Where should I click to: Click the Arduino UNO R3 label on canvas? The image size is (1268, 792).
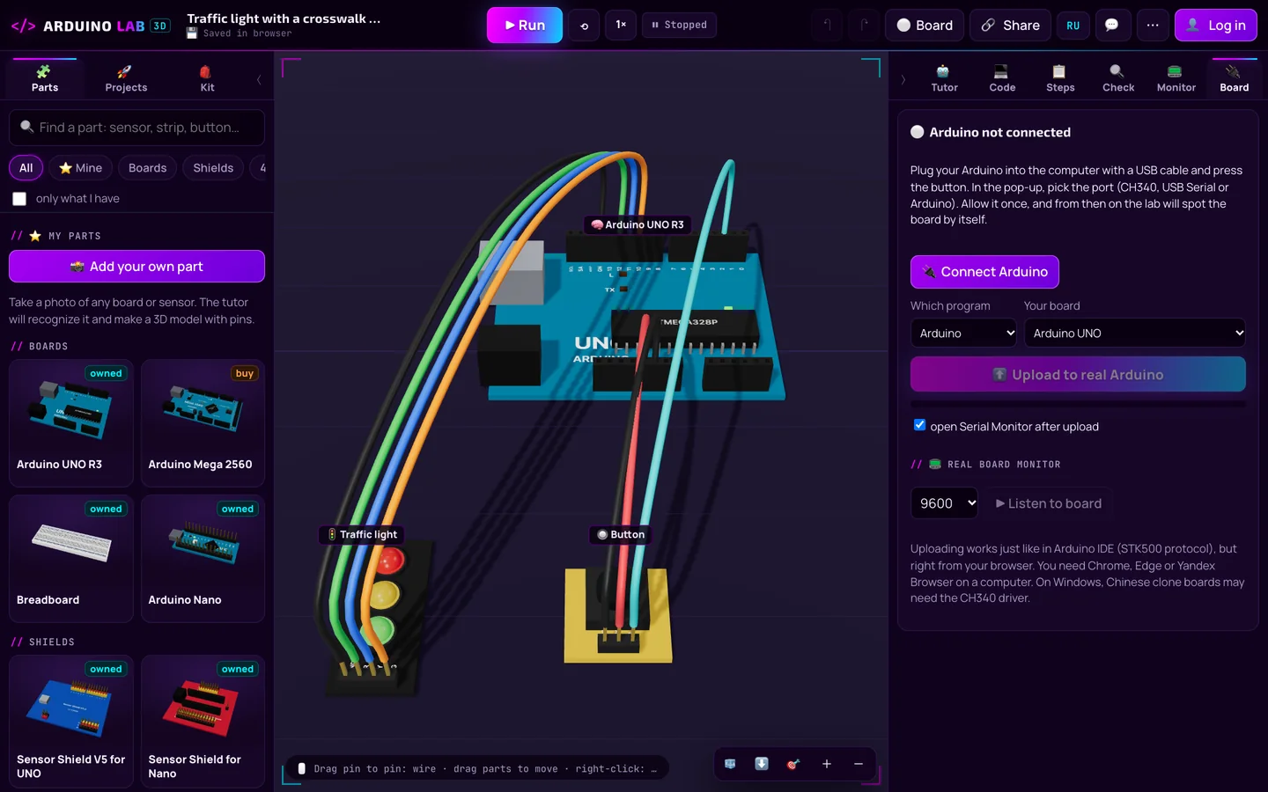[x=638, y=224]
